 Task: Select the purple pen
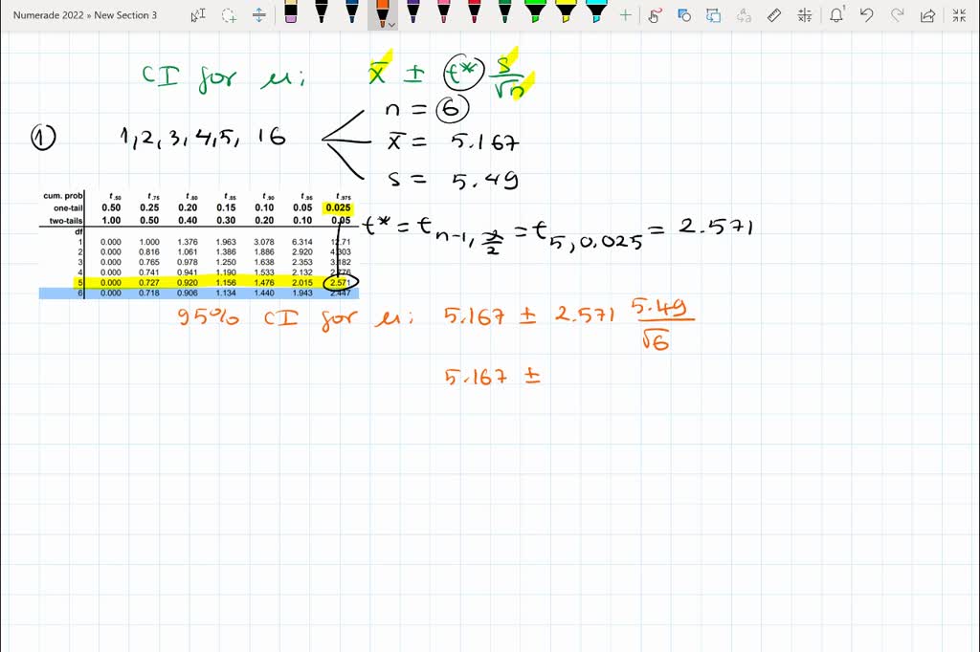pyautogui.click(x=413, y=12)
